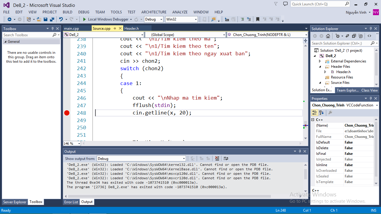This screenshot has height=214, width=381.
Task: Remove the red breakpoint on line 248
Action: coord(67,113)
